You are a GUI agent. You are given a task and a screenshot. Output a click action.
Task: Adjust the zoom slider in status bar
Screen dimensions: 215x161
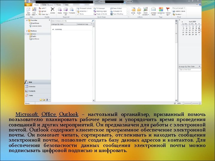pos(191,103)
